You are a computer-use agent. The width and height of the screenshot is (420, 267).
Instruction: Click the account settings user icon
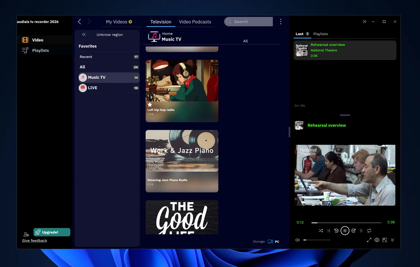(x=26, y=234)
